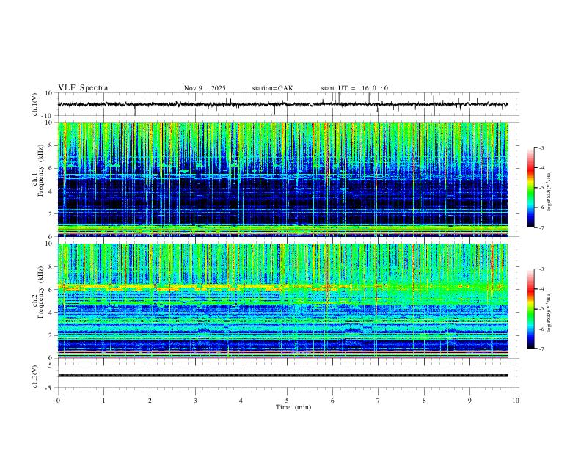Click the ch.2 "Frequency (kHz)" axis label
Screen dimensions: 581x449
tap(41, 292)
